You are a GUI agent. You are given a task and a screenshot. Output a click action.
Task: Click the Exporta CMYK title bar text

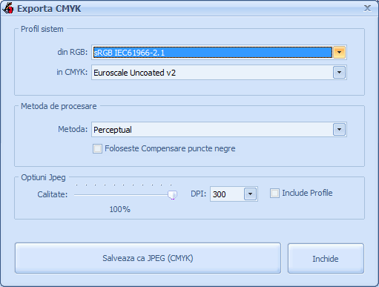49,9
